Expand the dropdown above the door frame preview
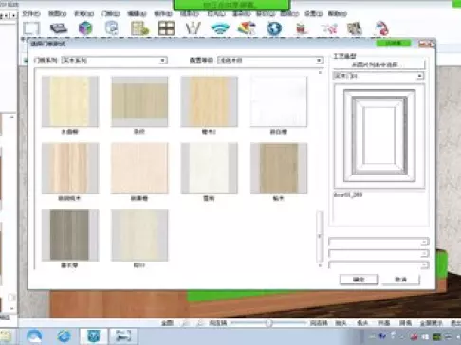Screen dimensions: 461x345 378,76
